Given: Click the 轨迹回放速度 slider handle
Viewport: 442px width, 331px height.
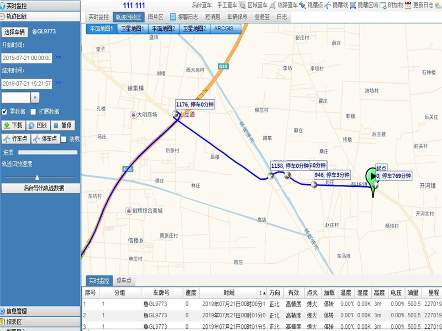Looking at the screenshot, I should (x=37, y=177).
